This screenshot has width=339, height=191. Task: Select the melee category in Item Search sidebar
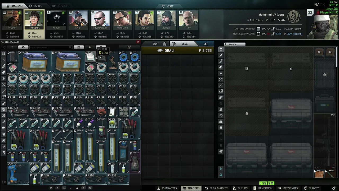coord(4,91)
